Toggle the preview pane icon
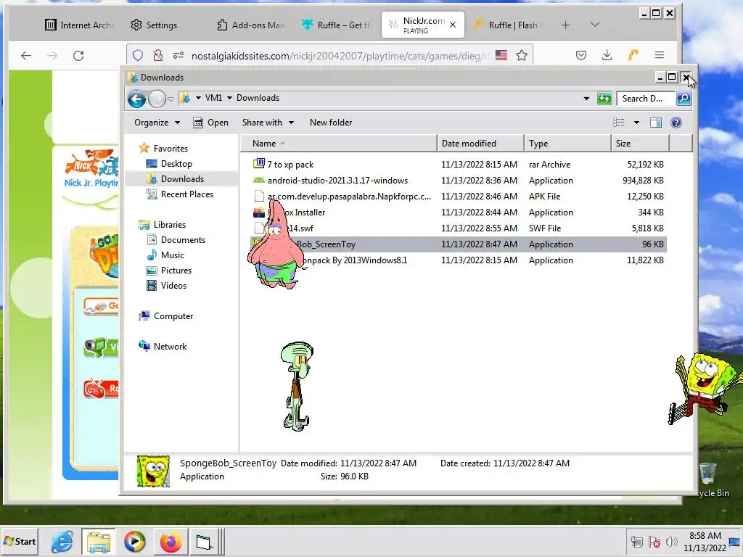The image size is (743, 557). 656,123
